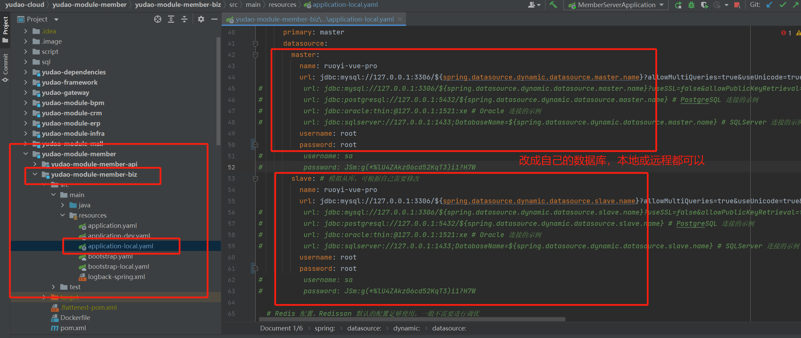Image resolution: width=801 pixels, height=338 pixels.
Task: Expand the test folder
Action: [x=53, y=287]
